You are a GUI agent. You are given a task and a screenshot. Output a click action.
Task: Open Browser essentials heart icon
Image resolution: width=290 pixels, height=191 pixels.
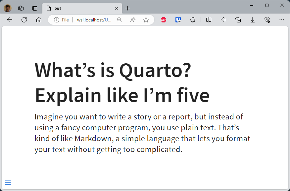(267, 20)
